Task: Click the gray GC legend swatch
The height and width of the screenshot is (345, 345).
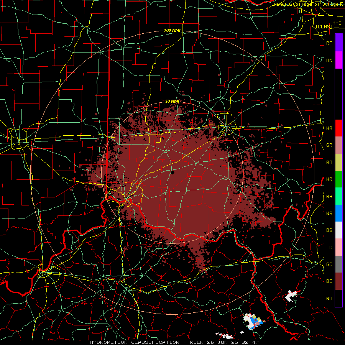Action: [338, 264]
